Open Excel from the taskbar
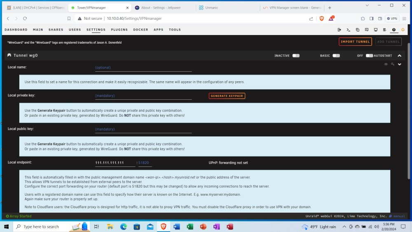This screenshot has height=232, width=412. (190, 227)
